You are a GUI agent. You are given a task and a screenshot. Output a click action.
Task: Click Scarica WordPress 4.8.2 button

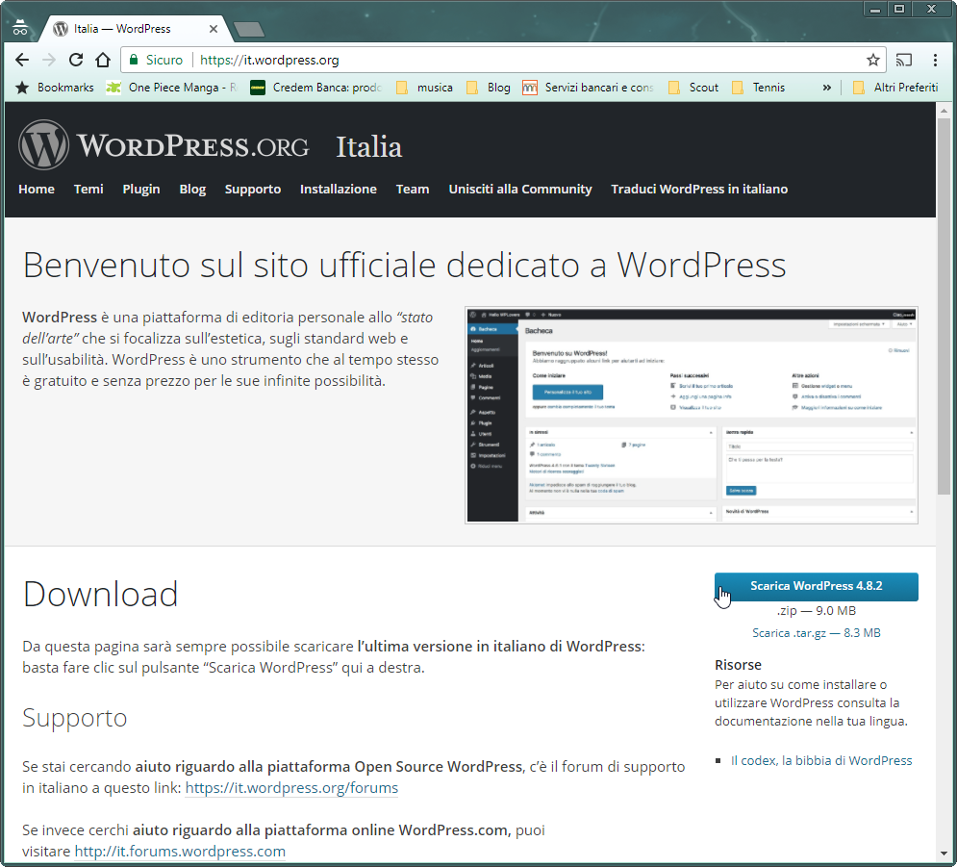(x=816, y=586)
